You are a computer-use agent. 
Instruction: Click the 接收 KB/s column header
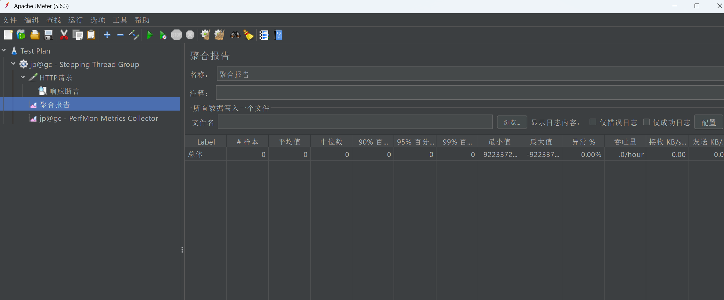[x=667, y=142]
